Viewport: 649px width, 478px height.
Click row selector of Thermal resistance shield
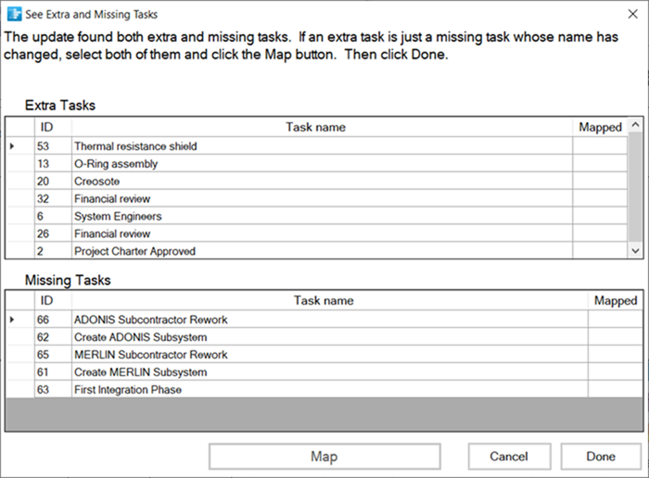click(19, 146)
